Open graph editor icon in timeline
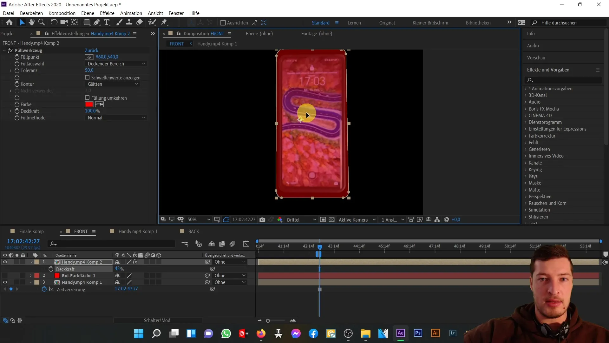Image resolution: width=609 pixels, height=343 pixels. (246, 244)
